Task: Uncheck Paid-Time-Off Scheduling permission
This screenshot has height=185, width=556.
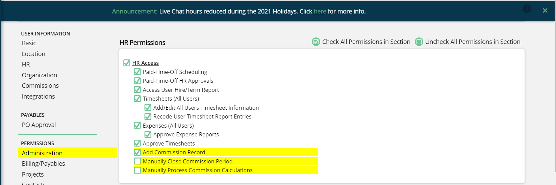Action: point(137,72)
